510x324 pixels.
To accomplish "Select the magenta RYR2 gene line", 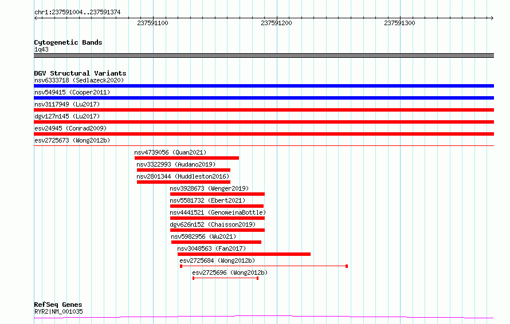I will tap(264, 317).
